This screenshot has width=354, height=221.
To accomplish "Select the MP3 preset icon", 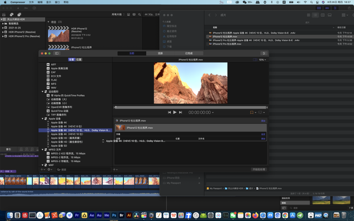I will click(x=48, y=83).
